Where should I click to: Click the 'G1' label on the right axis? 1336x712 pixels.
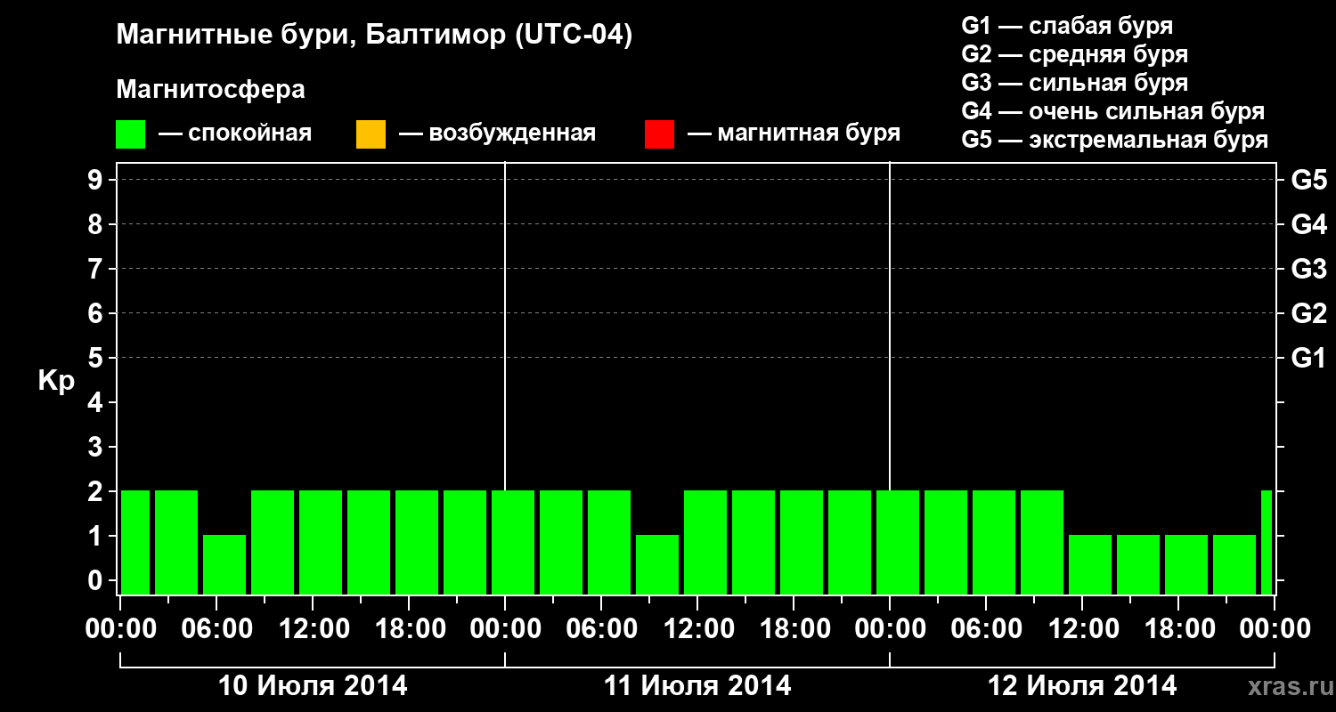(x=1308, y=358)
